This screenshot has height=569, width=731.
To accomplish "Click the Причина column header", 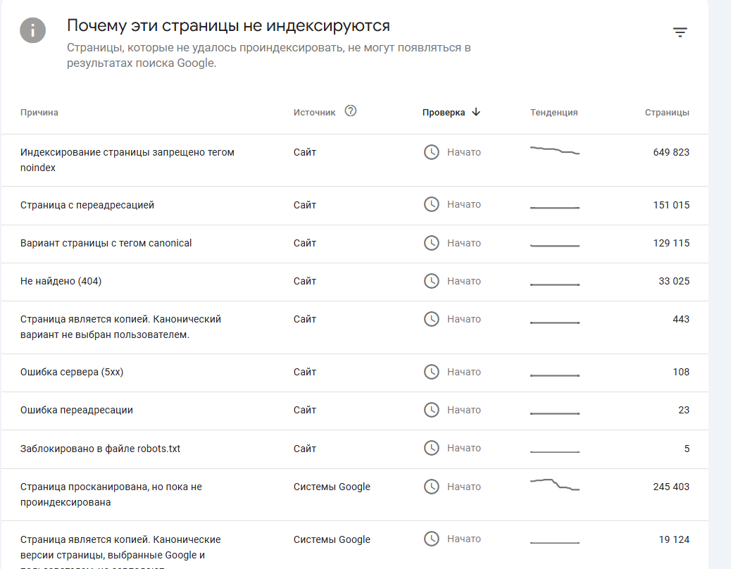I will [39, 113].
